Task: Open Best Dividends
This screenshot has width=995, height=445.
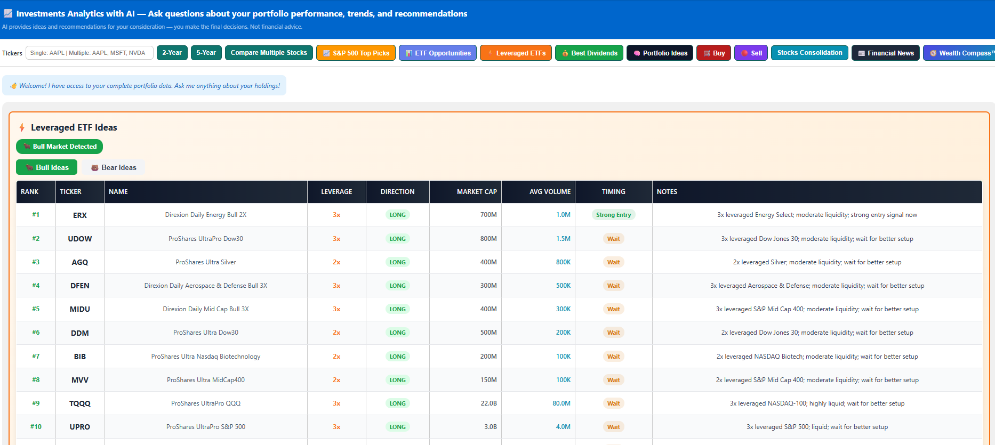Action: pos(589,53)
